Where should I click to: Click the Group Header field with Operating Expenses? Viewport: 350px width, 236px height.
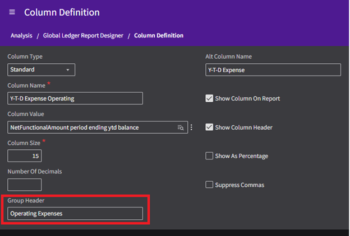pos(75,214)
